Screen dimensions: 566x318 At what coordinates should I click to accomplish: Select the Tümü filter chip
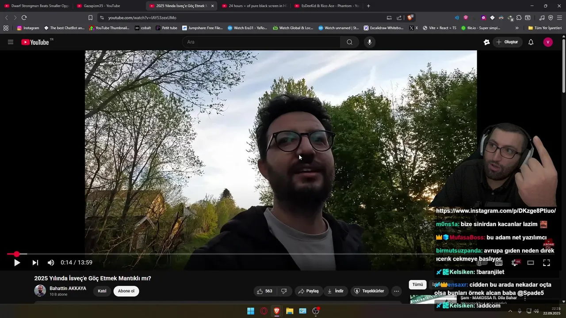pos(417,285)
